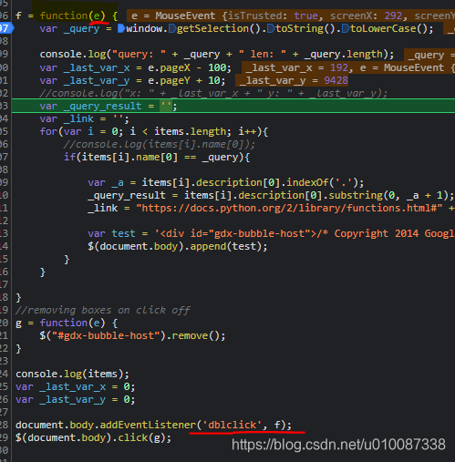This screenshot has width=455, height=462.
Task: Click the inline value '_last_var_x = 192'
Action: coord(297,67)
